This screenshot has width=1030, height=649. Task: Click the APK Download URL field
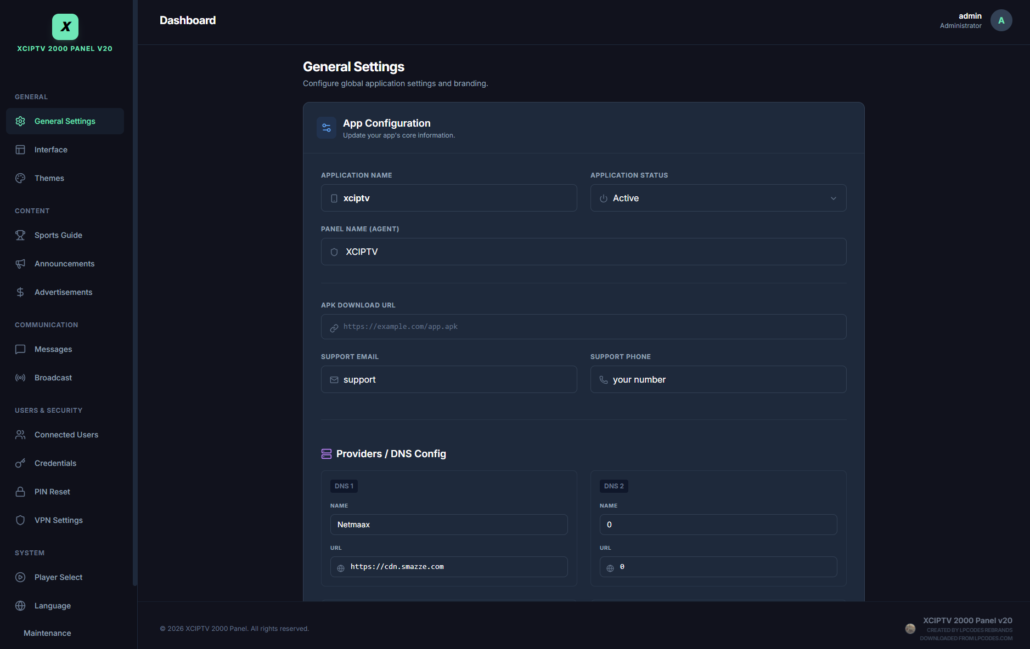[x=583, y=327]
